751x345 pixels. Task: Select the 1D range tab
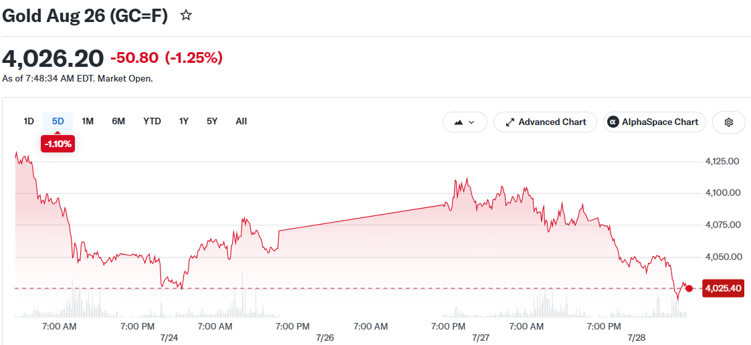(29, 121)
